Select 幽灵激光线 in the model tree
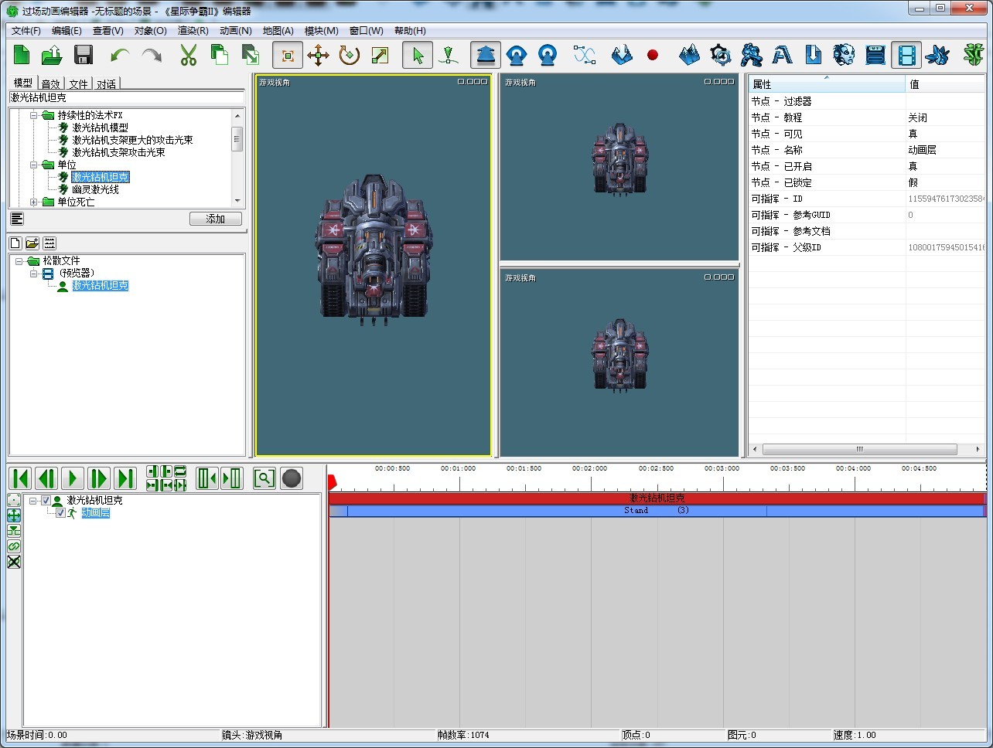 [96, 189]
